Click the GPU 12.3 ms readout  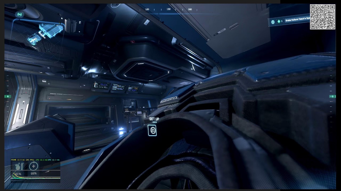(x=54, y=160)
